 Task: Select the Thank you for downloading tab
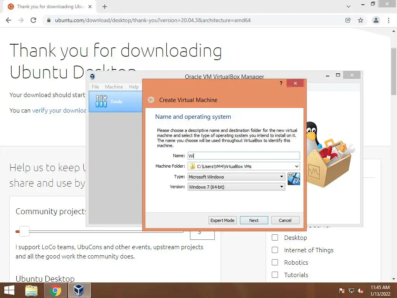click(50, 7)
